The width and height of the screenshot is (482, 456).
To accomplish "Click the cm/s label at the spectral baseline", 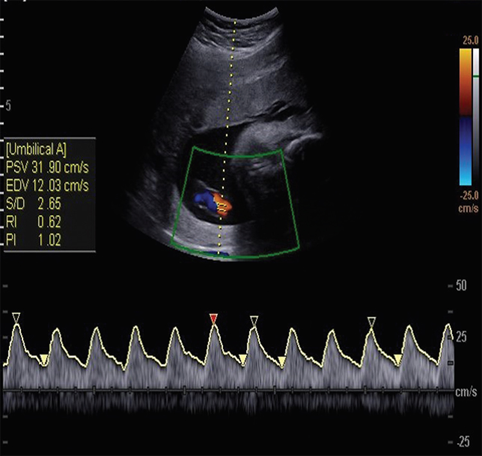I will point(464,391).
